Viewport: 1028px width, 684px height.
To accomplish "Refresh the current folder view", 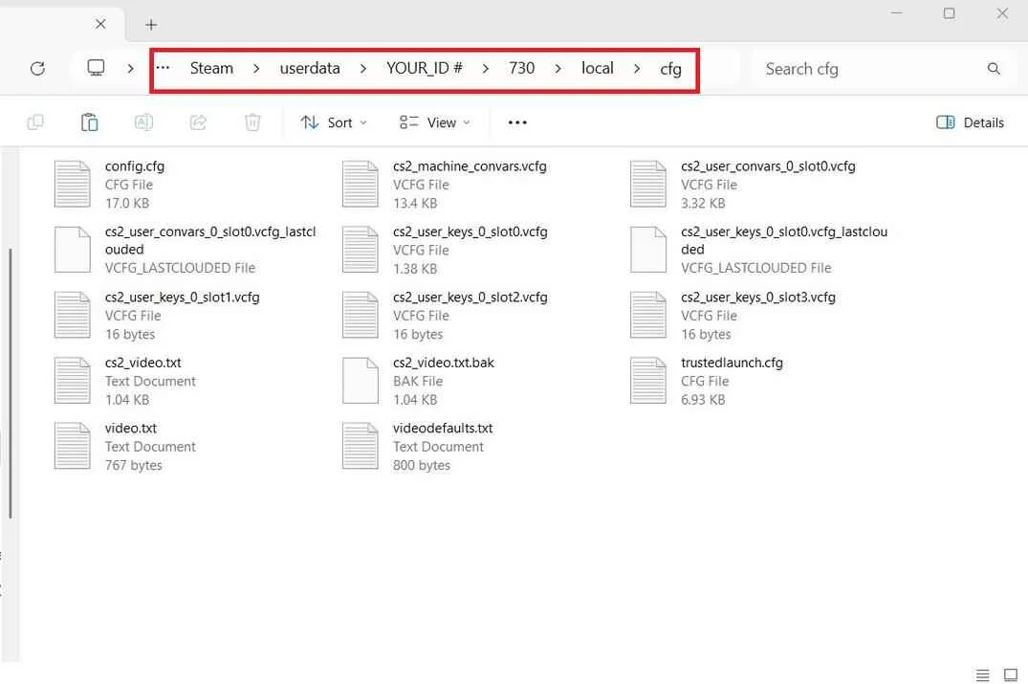I will pyautogui.click(x=37, y=68).
